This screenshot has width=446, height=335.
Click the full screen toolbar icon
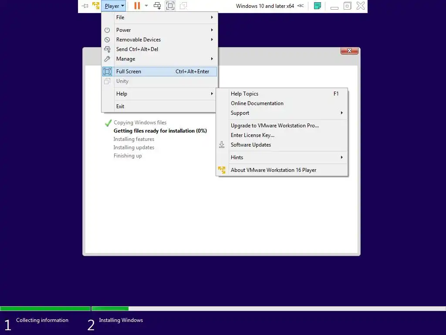click(170, 6)
